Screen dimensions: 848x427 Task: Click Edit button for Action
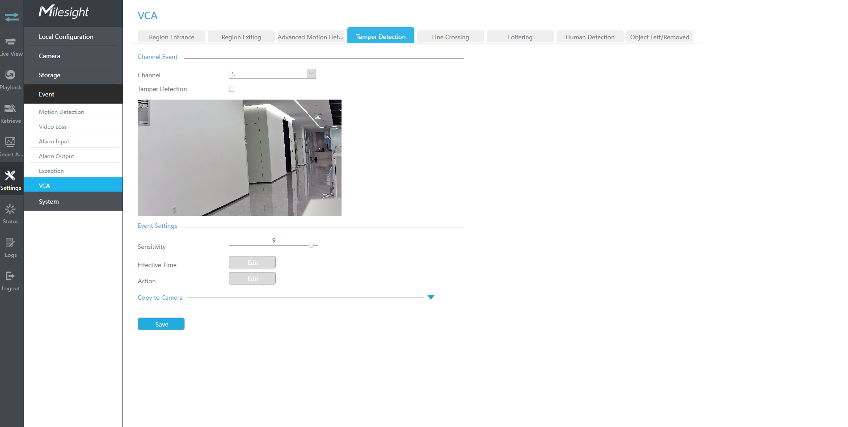pos(252,279)
